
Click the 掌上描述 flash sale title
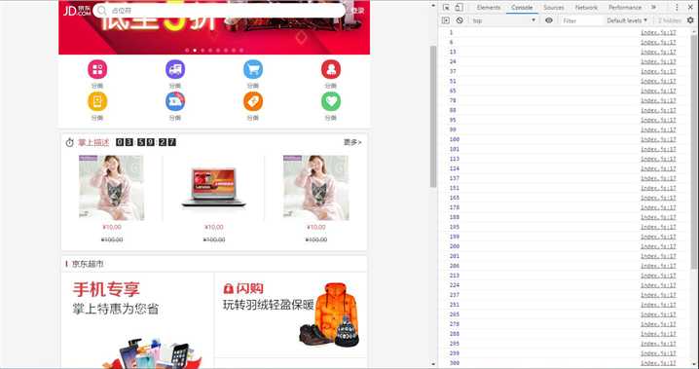point(93,142)
